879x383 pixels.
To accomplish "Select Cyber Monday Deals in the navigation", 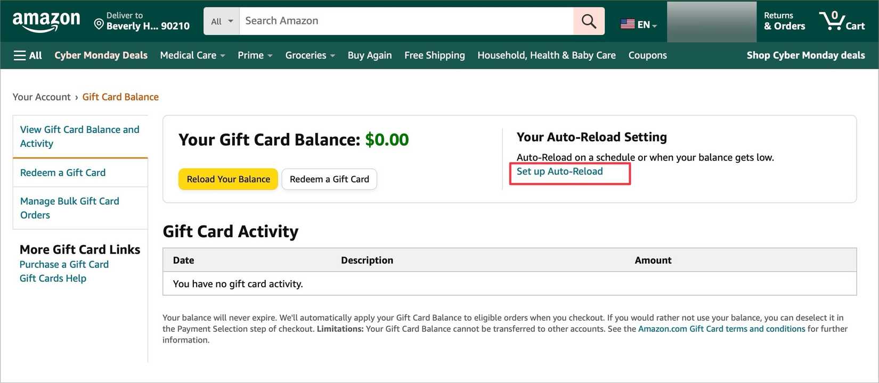I will point(101,55).
